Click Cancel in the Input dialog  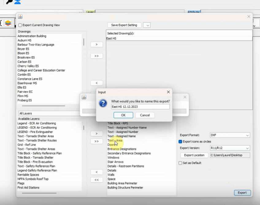[145, 115]
